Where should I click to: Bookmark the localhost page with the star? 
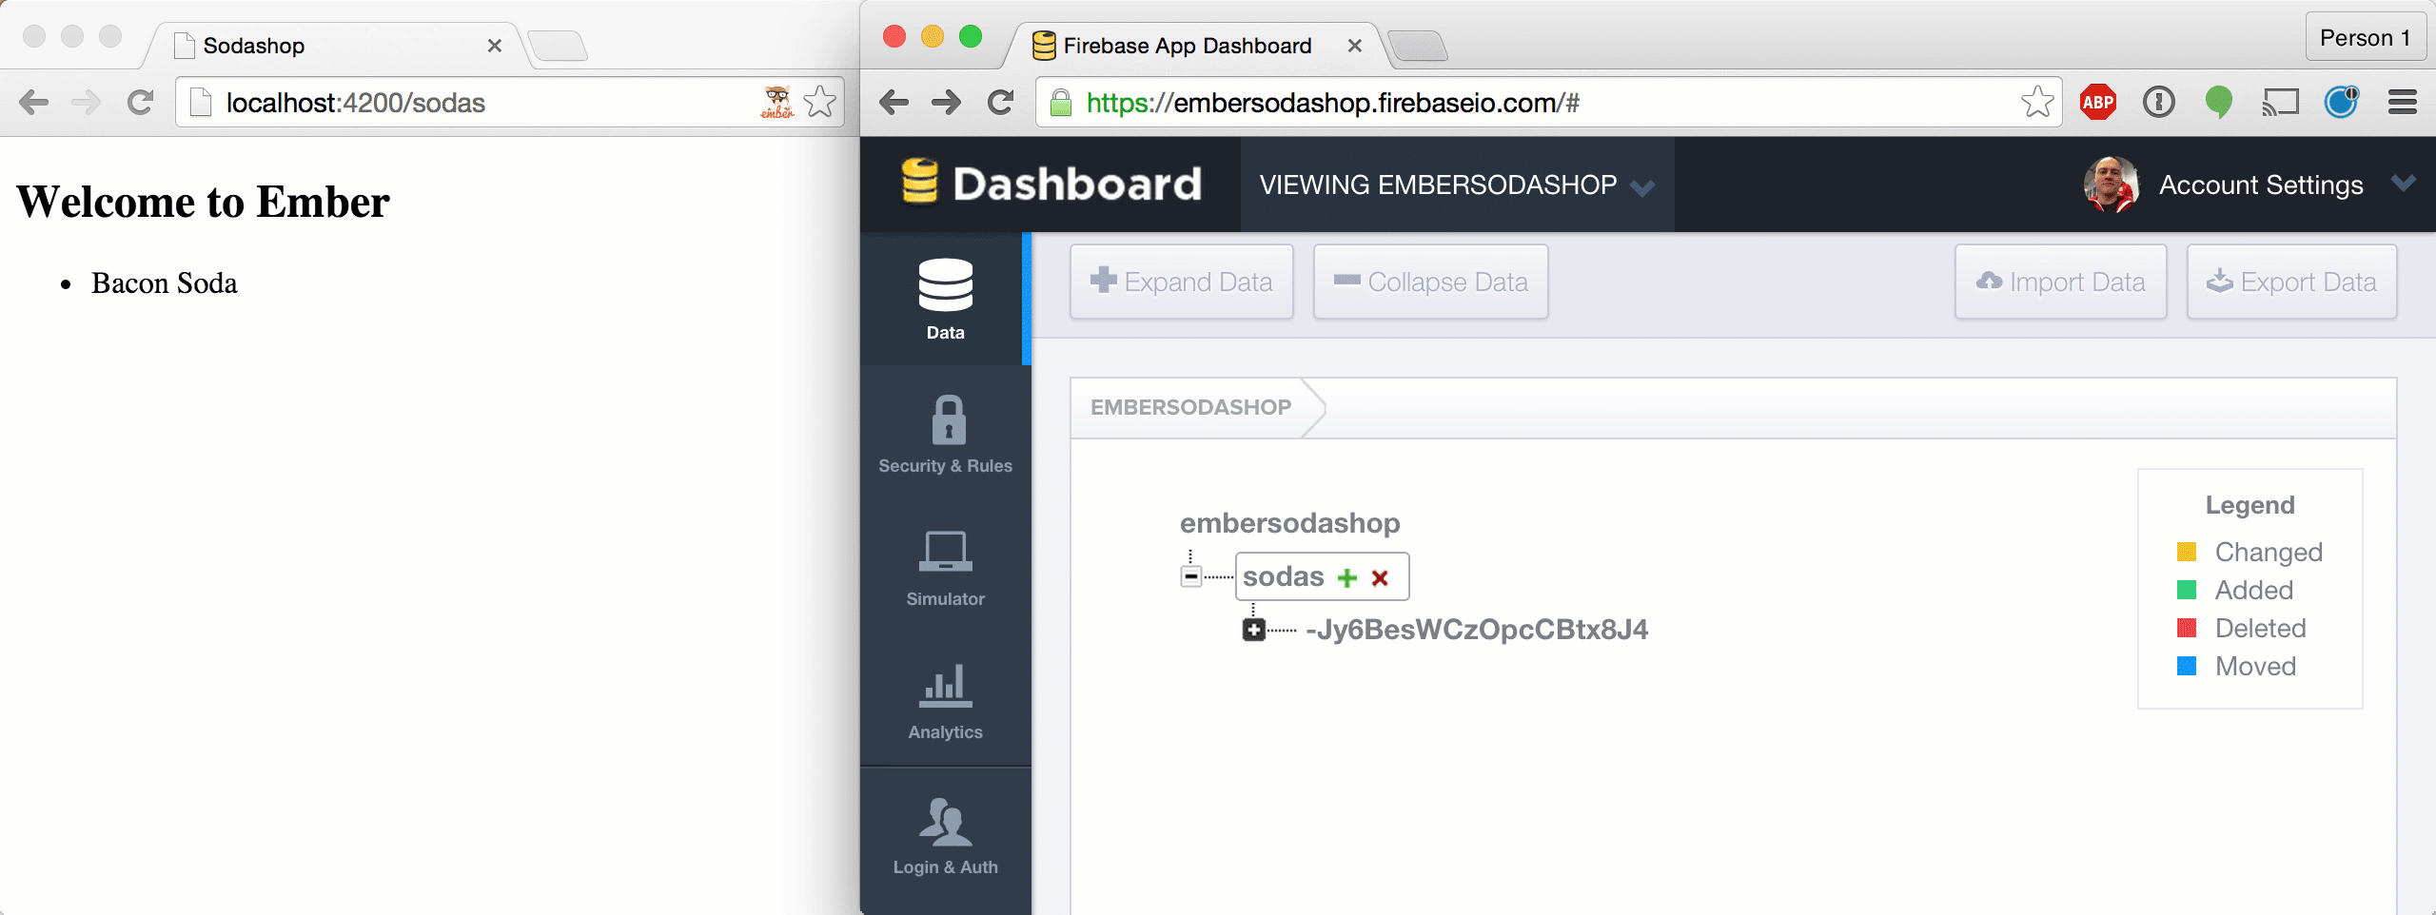click(x=819, y=102)
